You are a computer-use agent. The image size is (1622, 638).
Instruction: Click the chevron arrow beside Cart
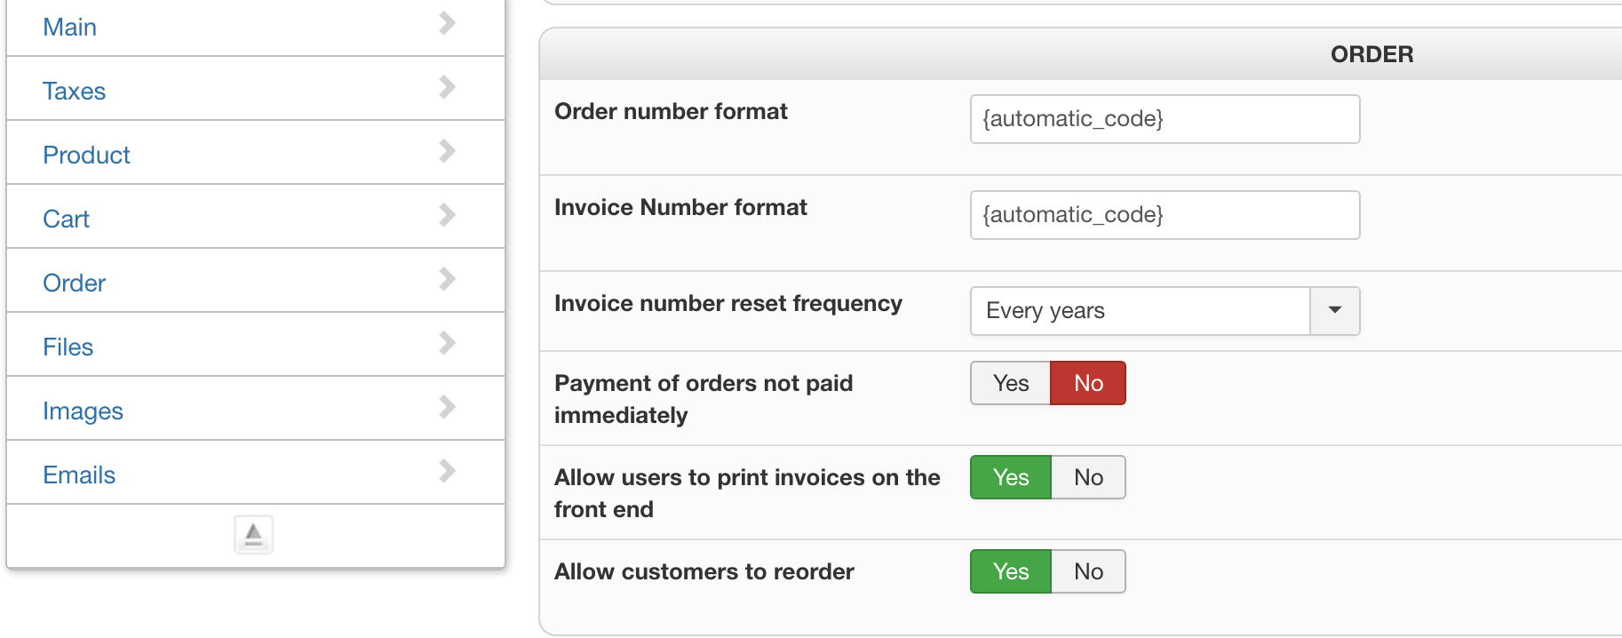tap(447, 216)
